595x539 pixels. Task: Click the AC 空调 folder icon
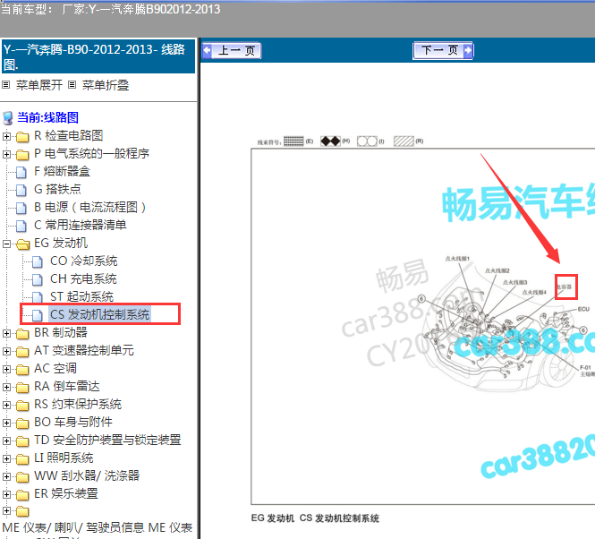(22, 369)
